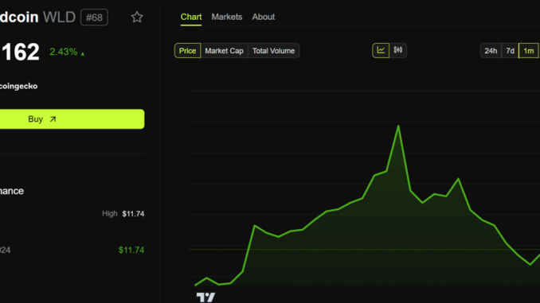This screenshot has width=540, height=303.
Task: Select the Market Cap chart mode
Action: [224, 51]
